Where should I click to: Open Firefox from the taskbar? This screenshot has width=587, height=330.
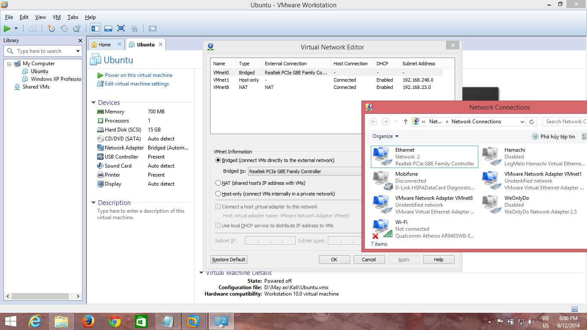88,321
